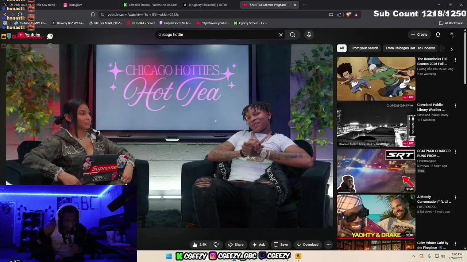Viewport: 467px width, 262px height.
Task: Select the "From Chicagos Hot Tea Podcast" chip
Action: point(410,48)
